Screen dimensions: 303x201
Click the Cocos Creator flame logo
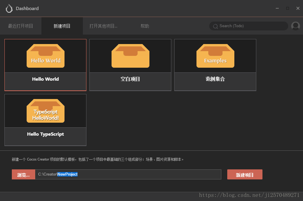pyautogui.click(x=9, y=9)
